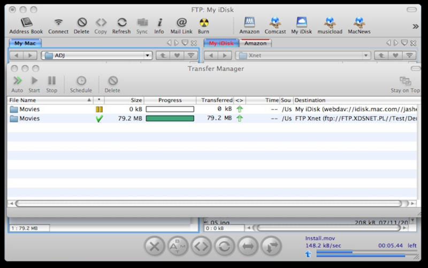This screenshot has width=428, height=268.
Task: Click the Transfer Manager horizontal scrollbar
Action: point(209,204)
